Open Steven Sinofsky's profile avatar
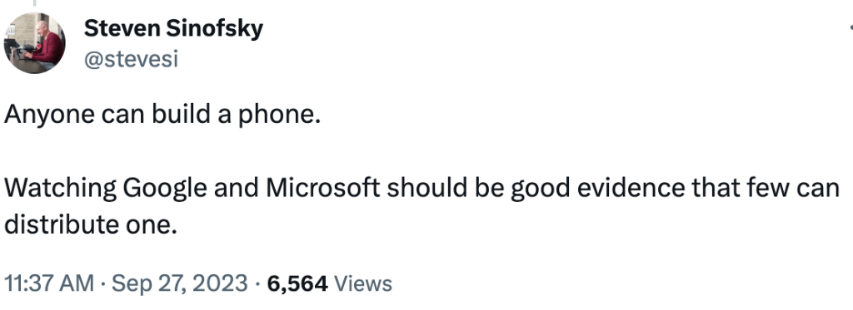The width and height of the screenshot is (853, 310). [34, 43]
